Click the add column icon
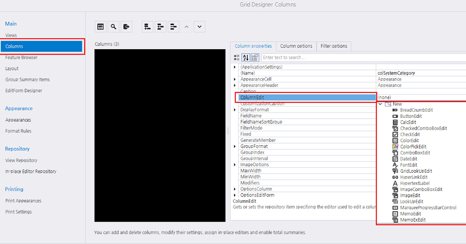The image size is (466, 244). coord(147,26)
